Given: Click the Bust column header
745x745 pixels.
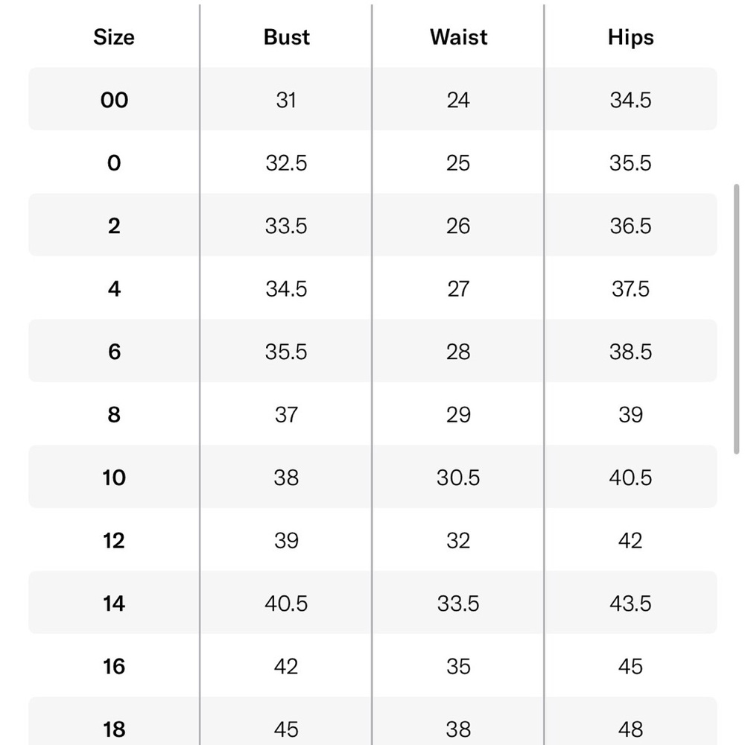Looking at the screenshot, I should (x=287, y=37).
